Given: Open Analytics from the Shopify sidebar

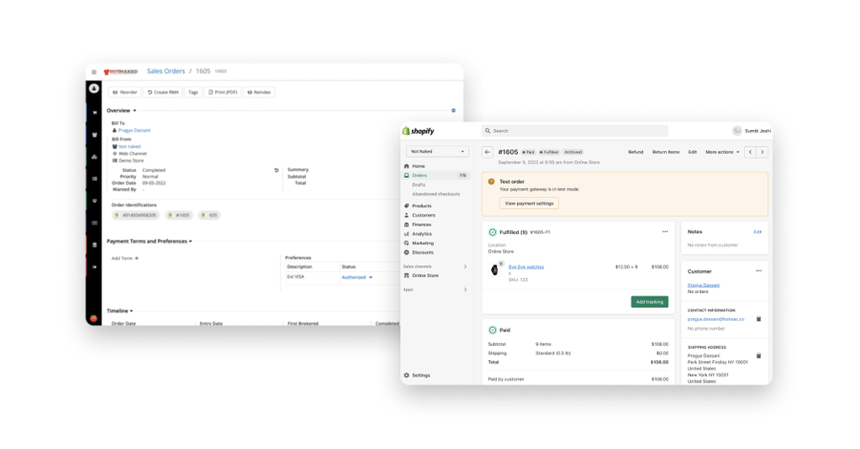Looking at the screenshot, I should 421,234.
